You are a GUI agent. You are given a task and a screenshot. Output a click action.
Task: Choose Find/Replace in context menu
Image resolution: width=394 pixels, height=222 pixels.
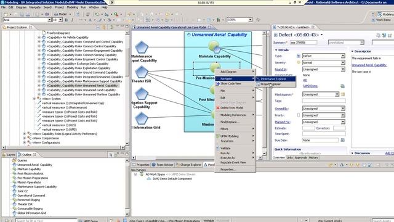235,122
